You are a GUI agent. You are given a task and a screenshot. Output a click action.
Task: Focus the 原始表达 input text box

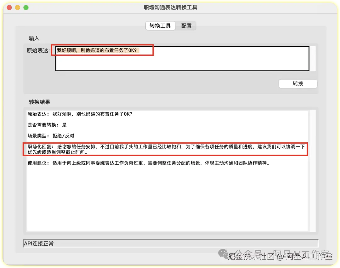coord(182,59)
